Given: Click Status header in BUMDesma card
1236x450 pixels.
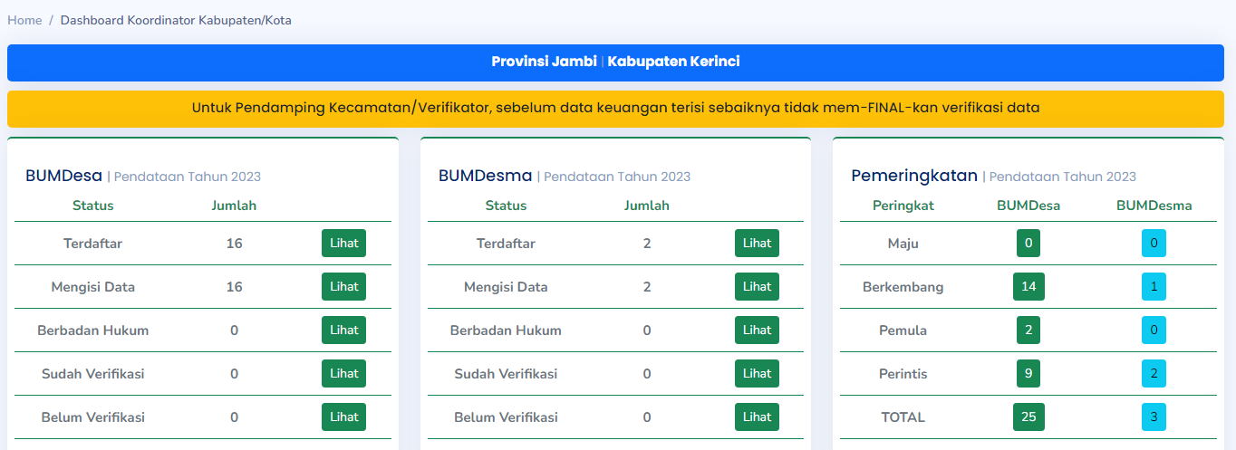Looking at the screenshot, I should click(x=506, y=206).
